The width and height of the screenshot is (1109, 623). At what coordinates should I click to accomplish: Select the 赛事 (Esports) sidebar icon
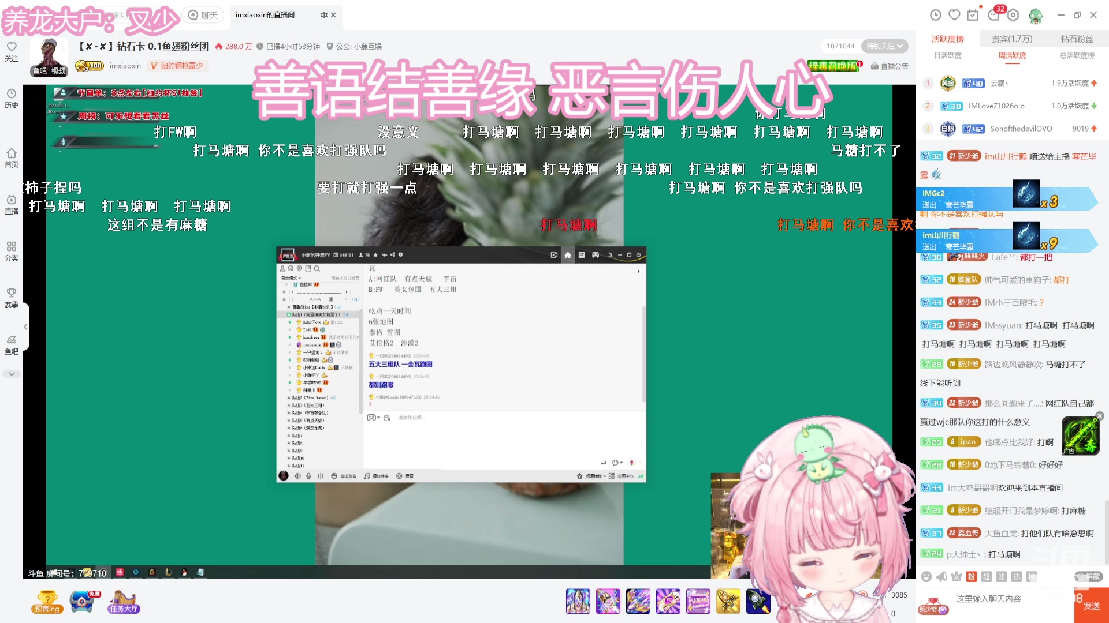click(12, 297)
